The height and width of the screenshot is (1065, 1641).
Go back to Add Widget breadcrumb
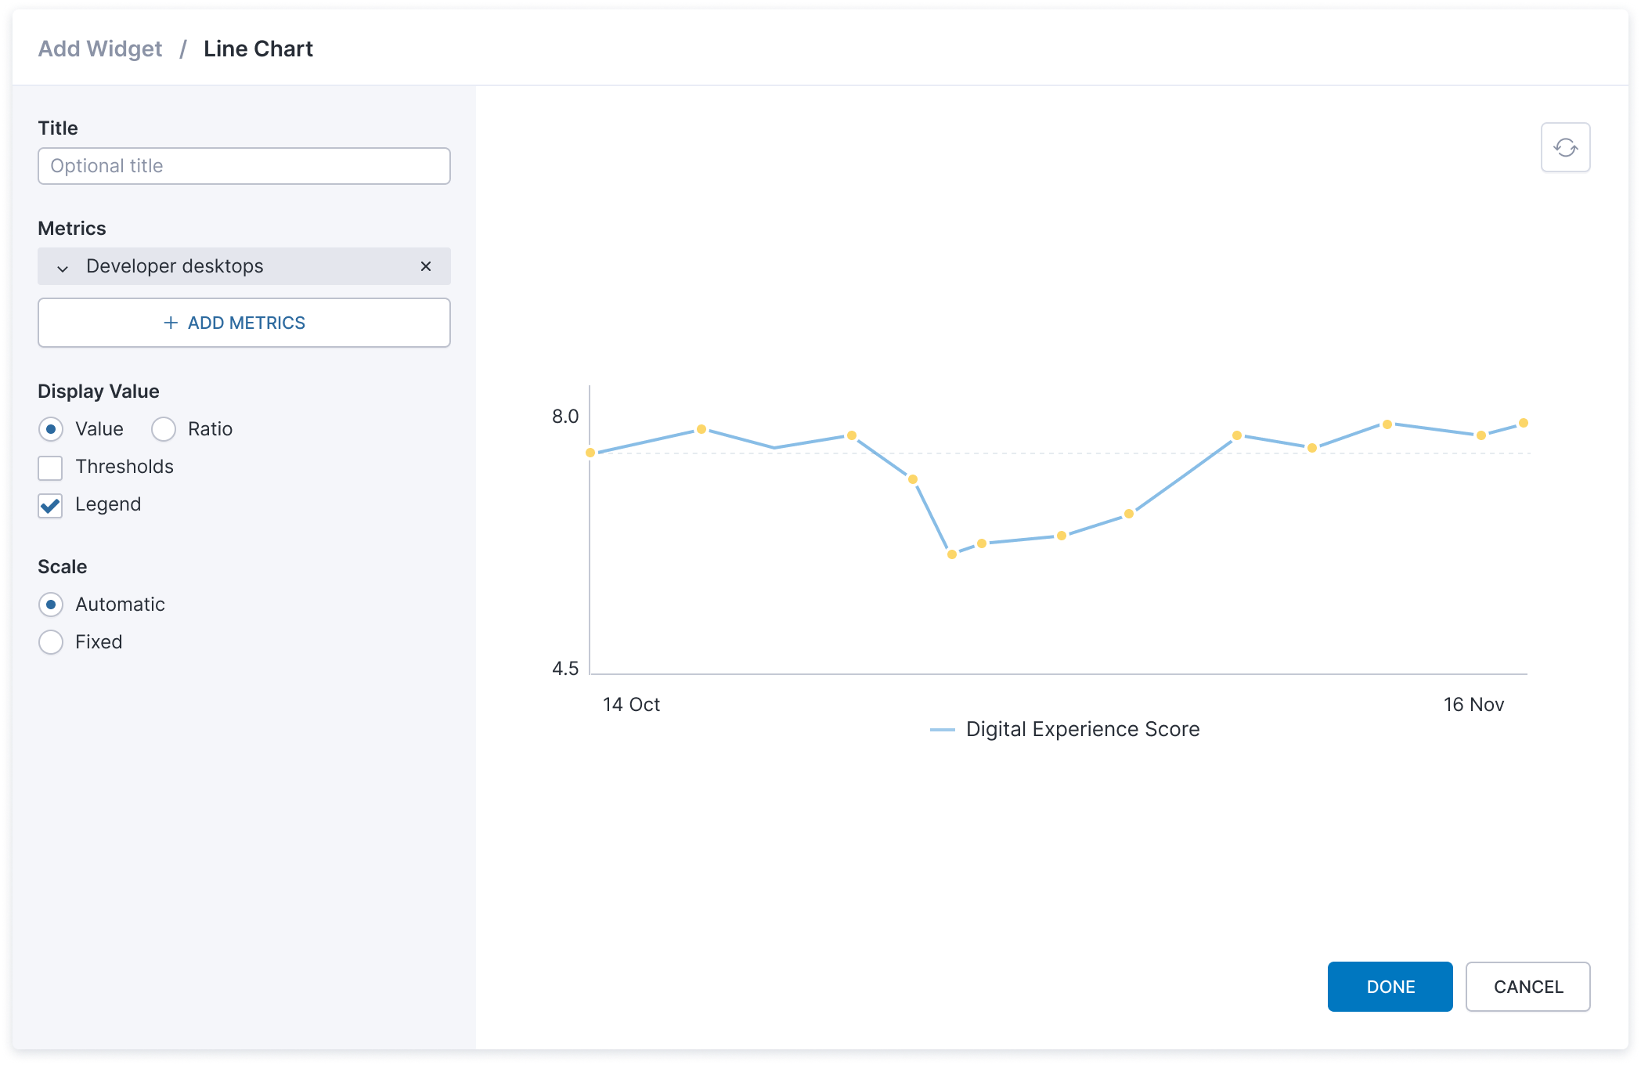(x=100, y=49)
